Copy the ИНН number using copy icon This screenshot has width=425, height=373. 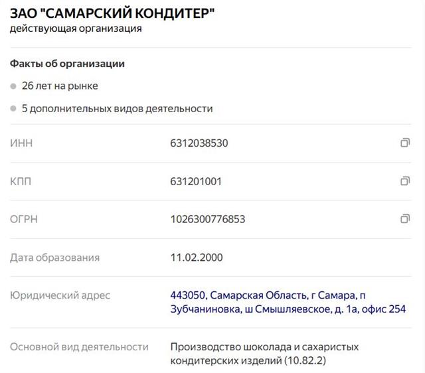click(x=405, y=143)
